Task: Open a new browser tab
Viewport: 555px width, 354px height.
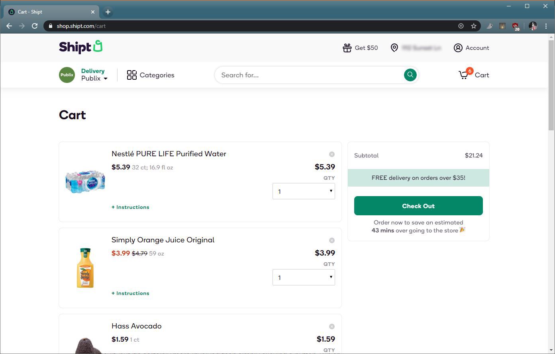Action: 108,12
